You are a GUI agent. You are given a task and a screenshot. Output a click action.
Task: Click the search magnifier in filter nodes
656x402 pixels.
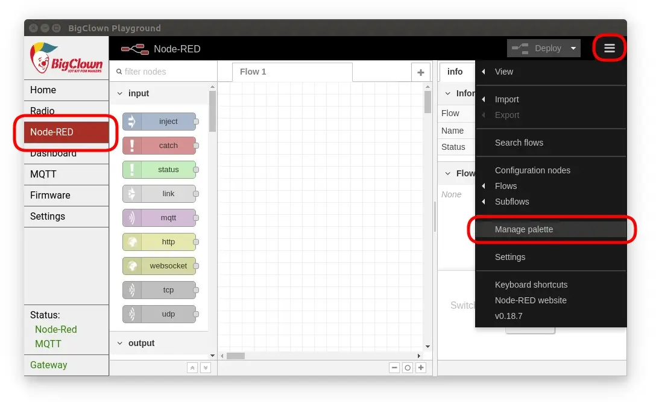[119, 72]
